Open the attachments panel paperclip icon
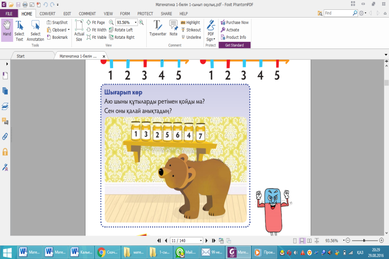 coord(5,136)
